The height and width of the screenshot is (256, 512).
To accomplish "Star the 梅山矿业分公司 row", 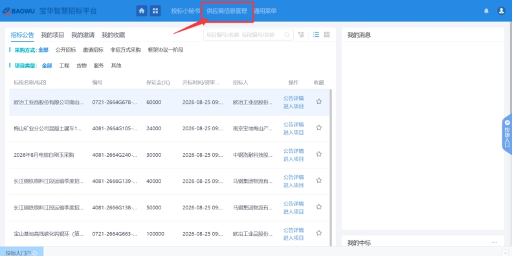I will click(x=319, y=128).
